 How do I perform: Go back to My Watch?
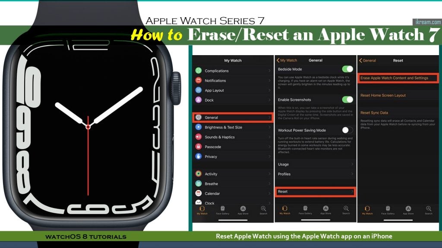287,60
